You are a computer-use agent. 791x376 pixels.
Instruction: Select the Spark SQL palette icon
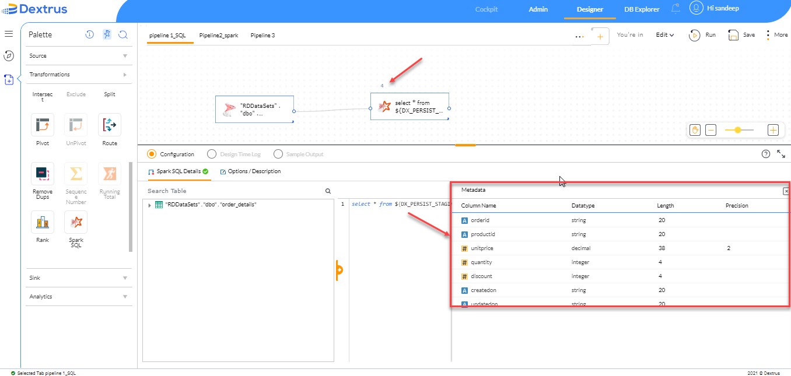76,222
